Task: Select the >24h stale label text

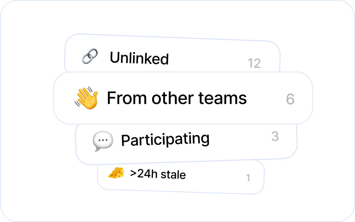Action: pyautogui.click(x=158, y=174)
